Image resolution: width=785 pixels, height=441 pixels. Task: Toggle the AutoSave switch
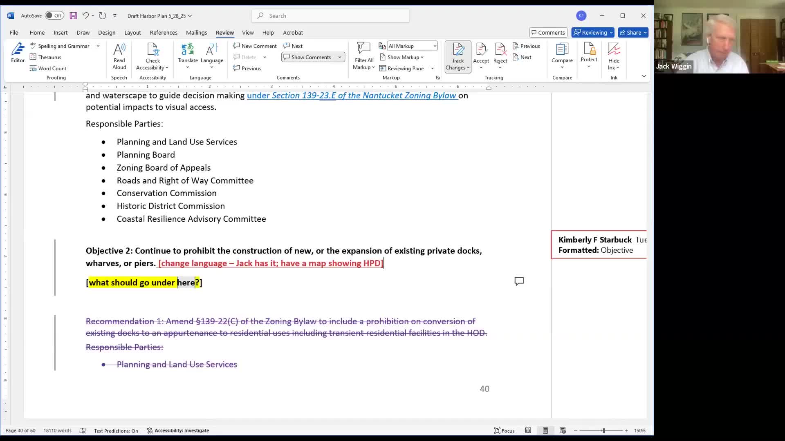pyautogui.click(x=54, y=16)
